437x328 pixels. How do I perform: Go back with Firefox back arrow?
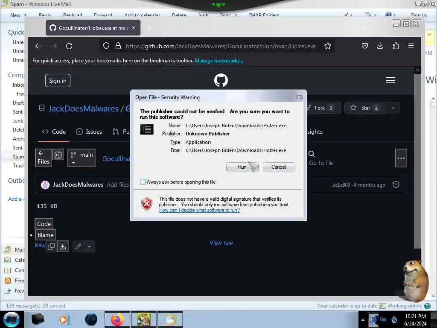point(38,46)
